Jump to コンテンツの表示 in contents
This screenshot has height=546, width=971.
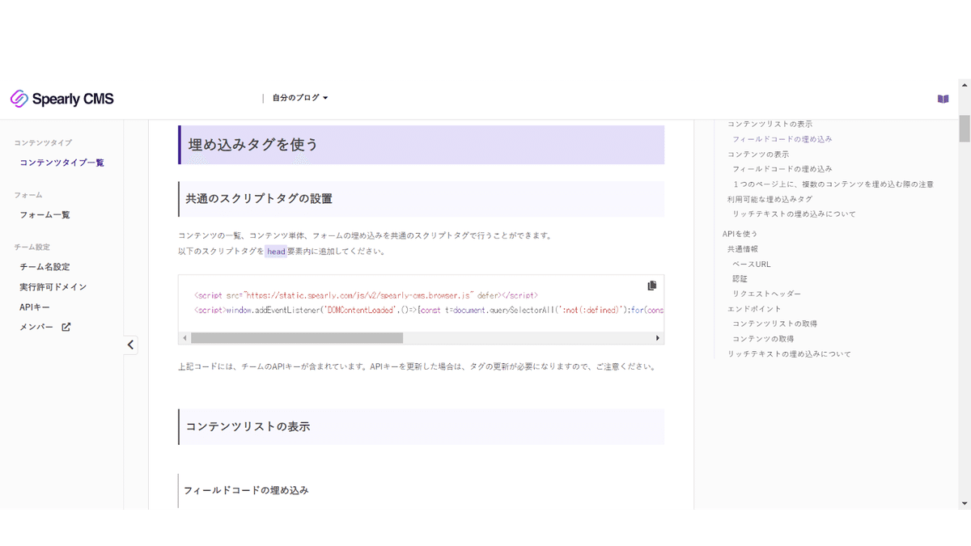coord(758,154)
